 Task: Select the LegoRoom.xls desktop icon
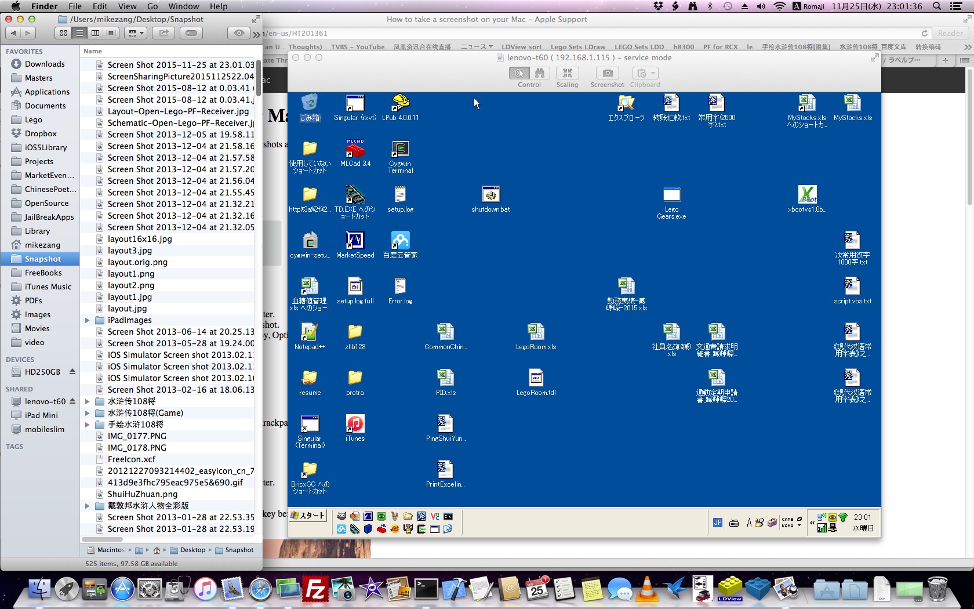point(536,336)
